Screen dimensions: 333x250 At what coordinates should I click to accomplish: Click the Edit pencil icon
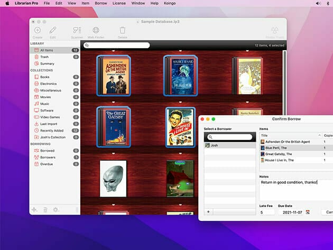click(x=53, y=31)
